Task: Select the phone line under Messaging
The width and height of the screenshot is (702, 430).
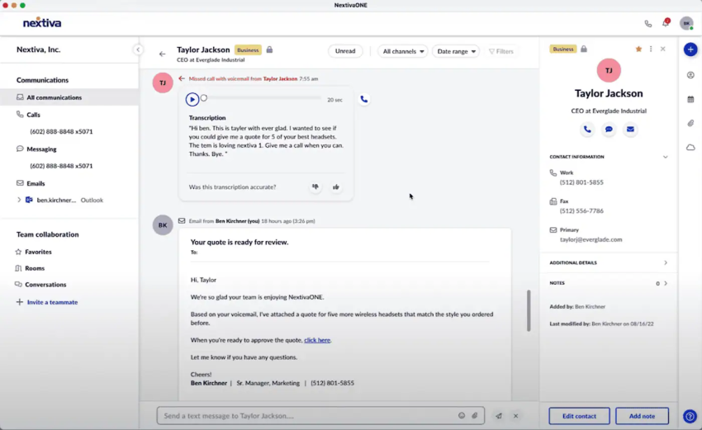Action: (61, 166)
